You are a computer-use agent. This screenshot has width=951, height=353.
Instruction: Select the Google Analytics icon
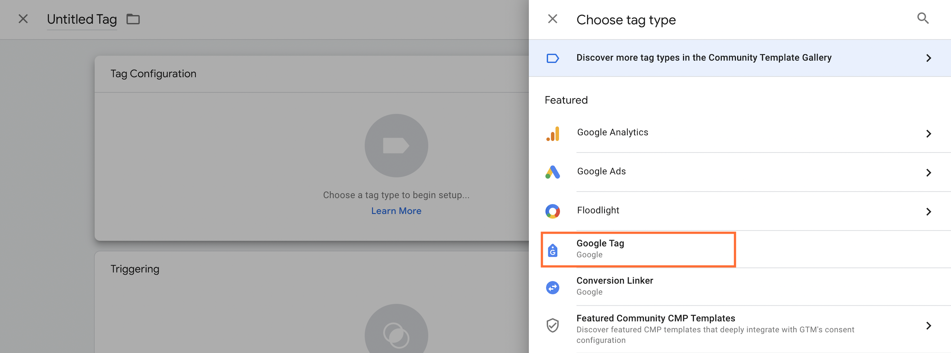[x=552, y=134]
